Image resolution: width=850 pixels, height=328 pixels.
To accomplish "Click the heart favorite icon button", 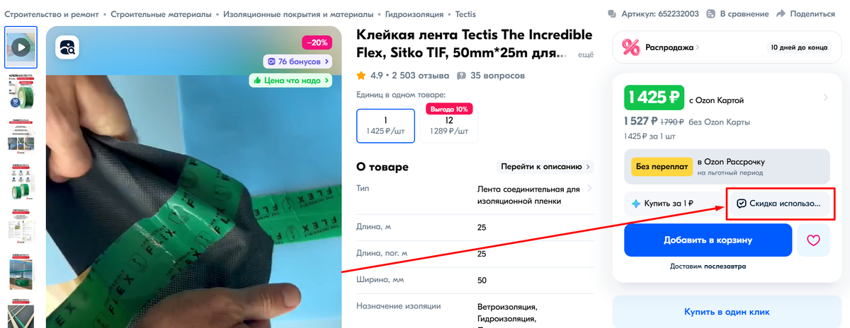I will click(x=813, y=240).
